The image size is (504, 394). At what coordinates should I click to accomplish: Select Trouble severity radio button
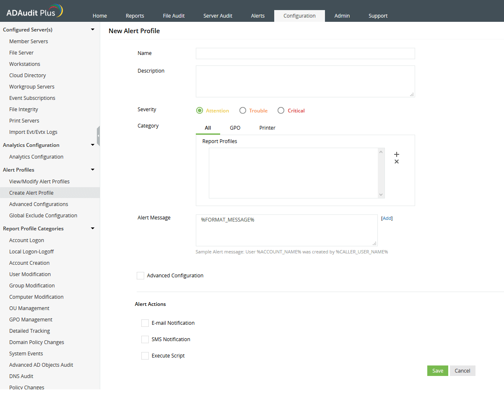coord(243,111)
